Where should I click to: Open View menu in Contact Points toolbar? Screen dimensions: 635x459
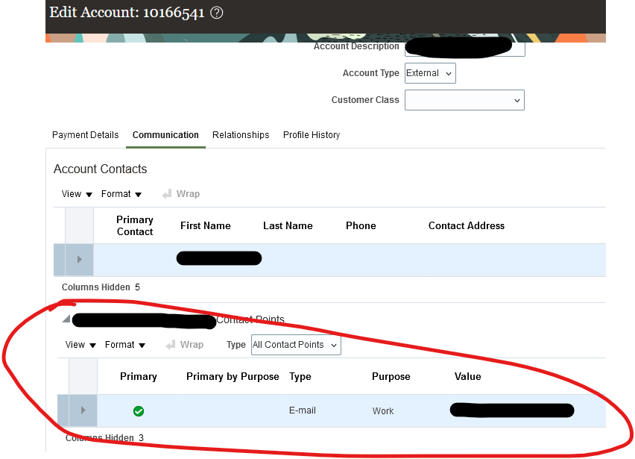coord(80,345)
